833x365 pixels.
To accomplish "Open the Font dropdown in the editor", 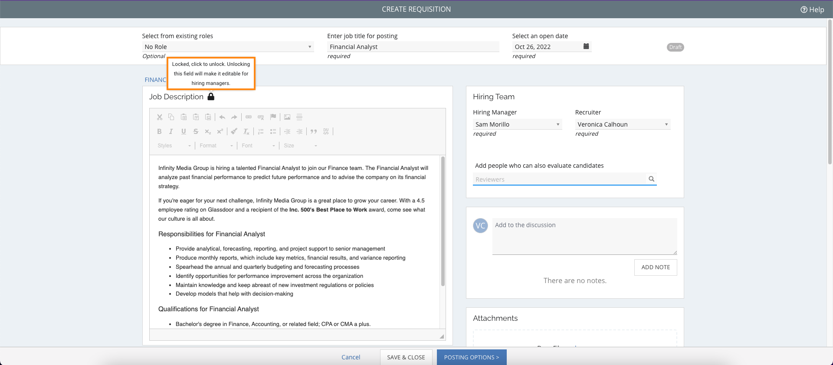I will click(x=258, y=146).
